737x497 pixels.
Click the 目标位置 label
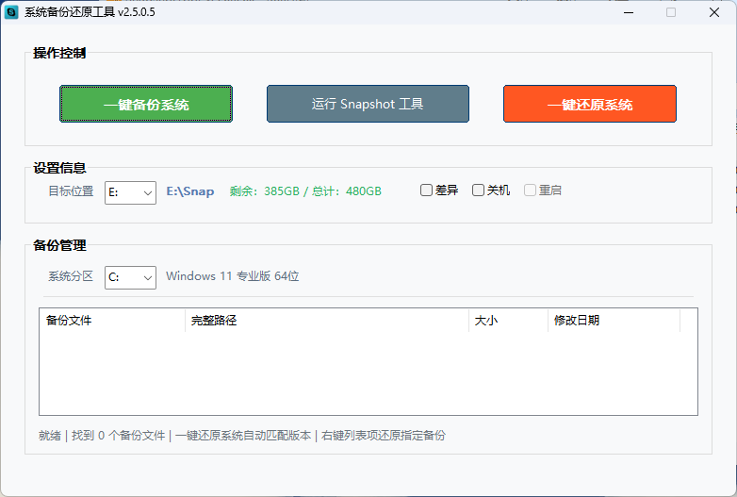click(71, 191)
